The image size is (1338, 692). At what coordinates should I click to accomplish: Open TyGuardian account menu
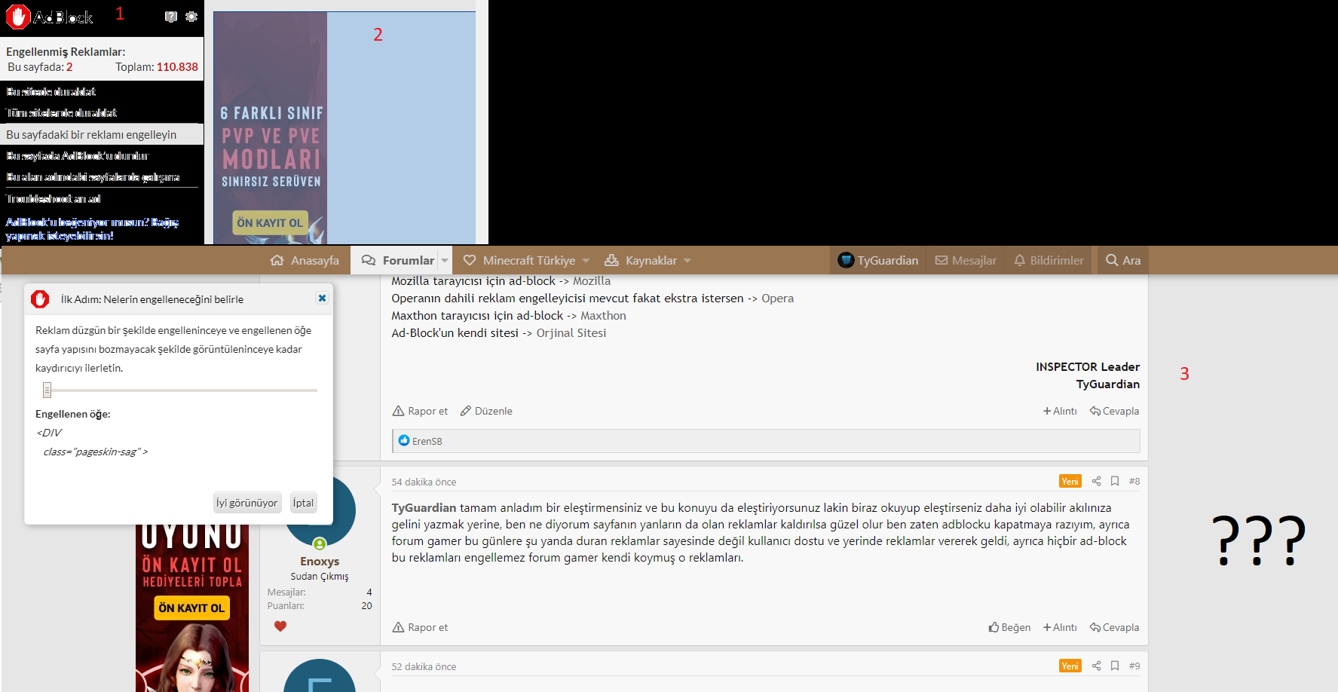tap(878, 260)
